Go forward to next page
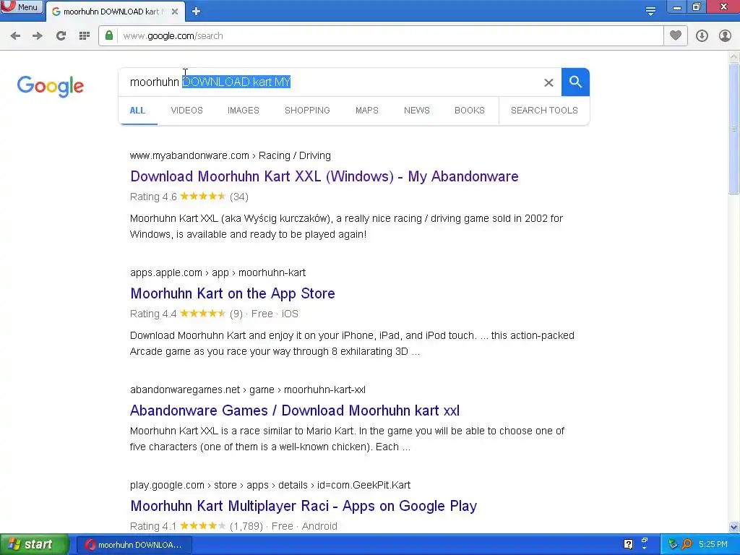The width and height of the screenshot is (740, 555). coord(38,36)
